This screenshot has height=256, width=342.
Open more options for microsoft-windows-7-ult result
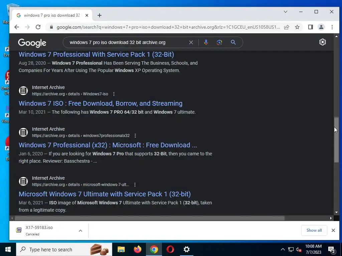click(135, 185)
